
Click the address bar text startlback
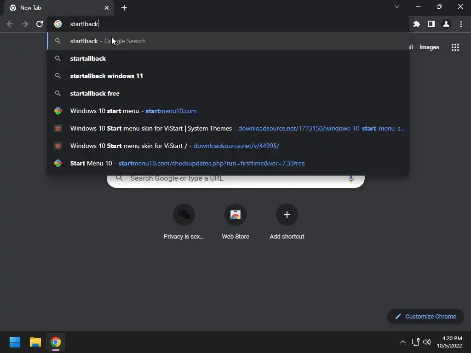(84, 24)
